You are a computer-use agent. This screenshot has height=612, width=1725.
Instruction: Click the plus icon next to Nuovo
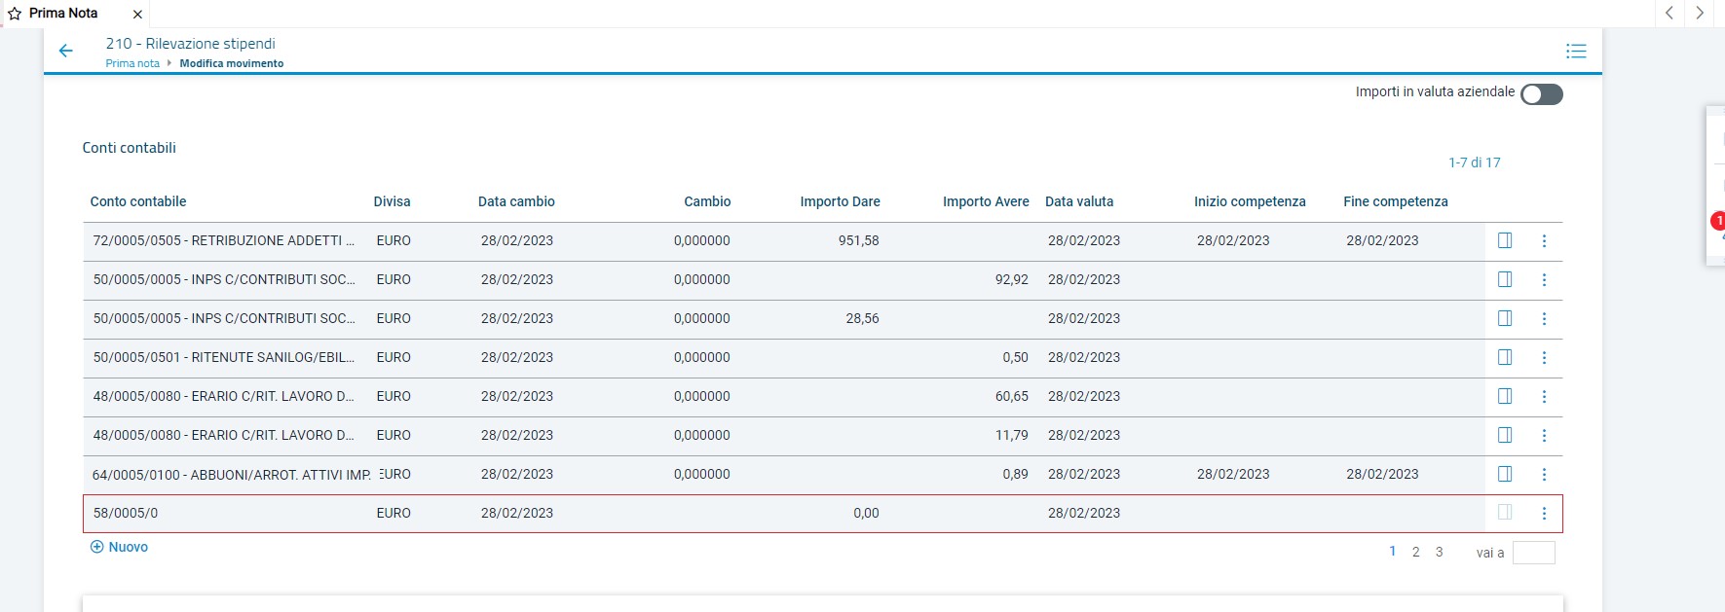point(96,547)
